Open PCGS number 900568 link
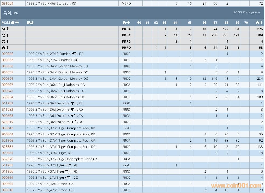 click(x=7, y=116)
